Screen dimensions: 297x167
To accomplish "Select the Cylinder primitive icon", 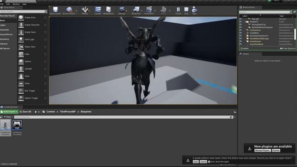I will coord(21,69).
